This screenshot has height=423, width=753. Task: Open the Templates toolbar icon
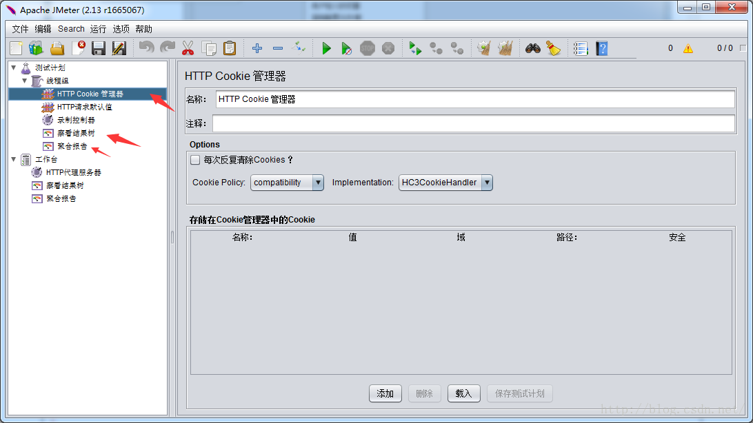pyautogui.click(x=36, y=48)
